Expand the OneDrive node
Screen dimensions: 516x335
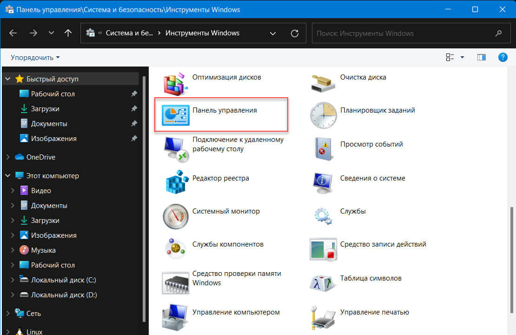[x=8, y=157]
